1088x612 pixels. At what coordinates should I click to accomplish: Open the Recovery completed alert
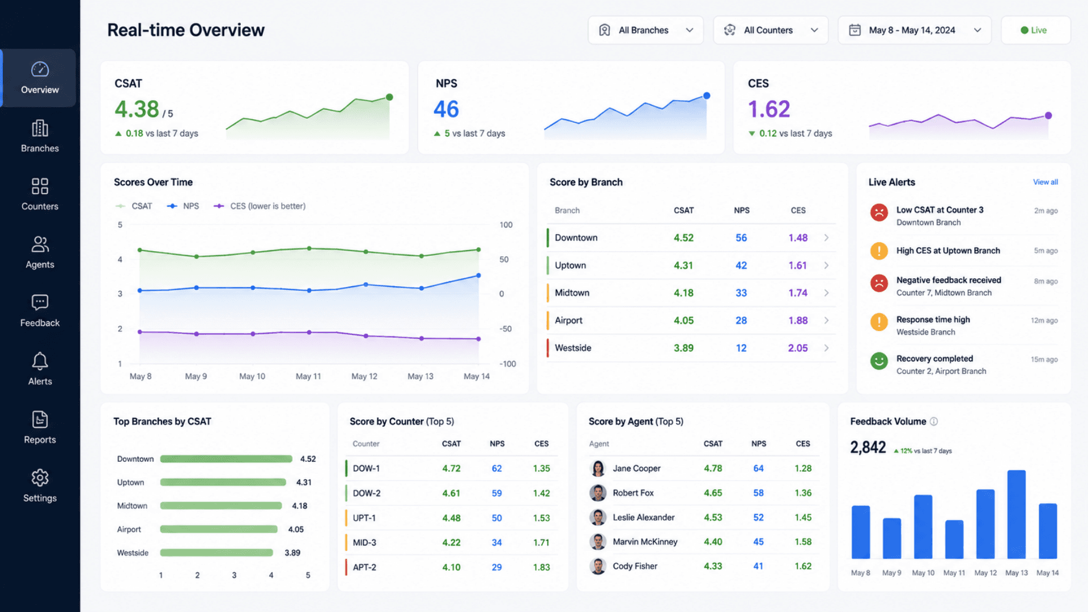coord(963,365)
